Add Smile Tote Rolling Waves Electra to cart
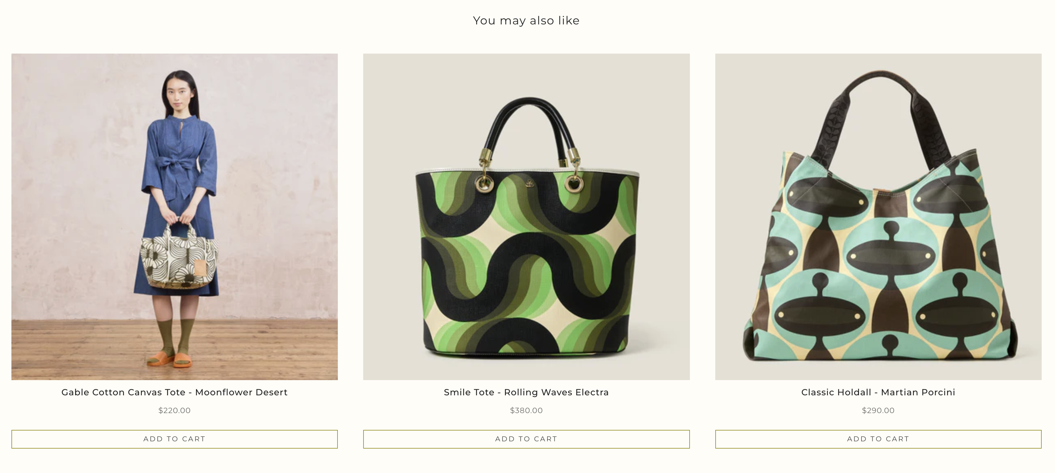This screenshot has width=1055, height=473. 526,439
